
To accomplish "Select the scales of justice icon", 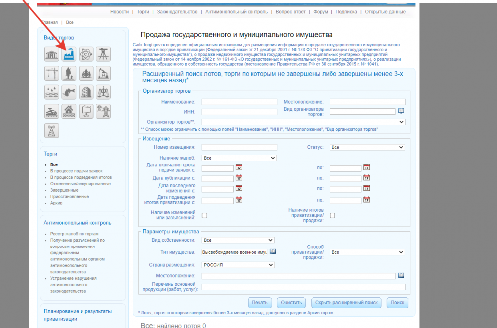I will [103, 92].
